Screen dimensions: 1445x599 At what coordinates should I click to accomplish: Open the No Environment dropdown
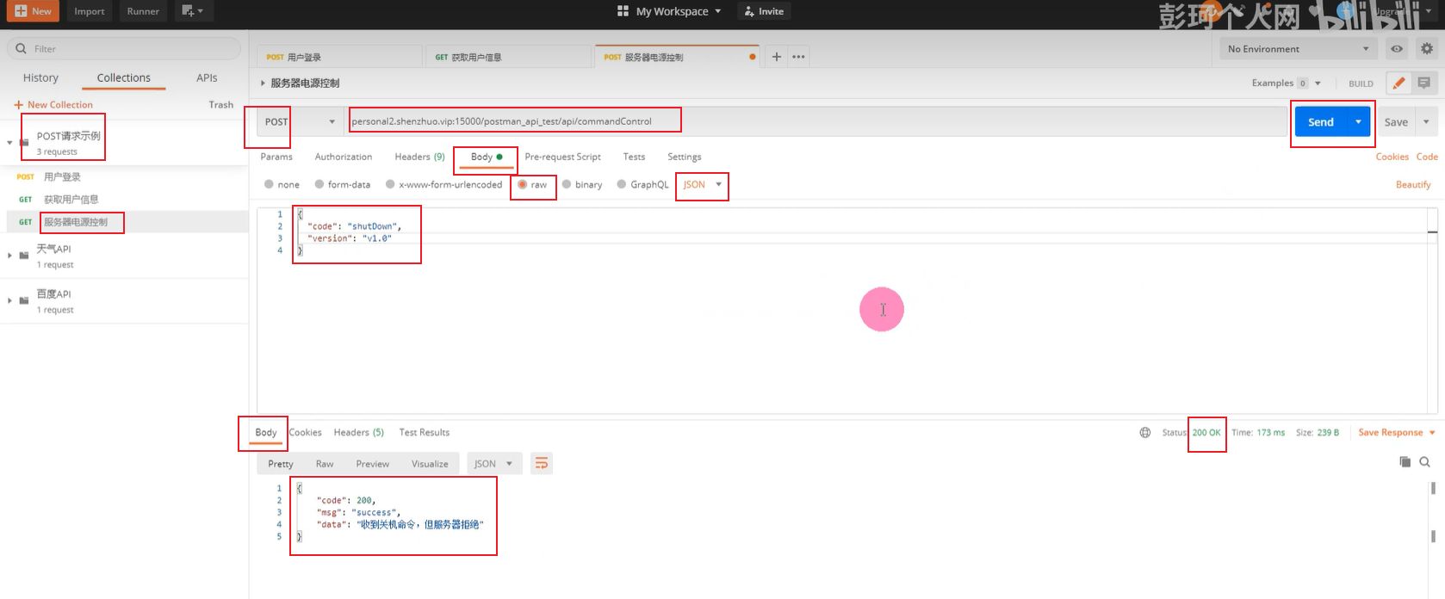(1298, 49)
